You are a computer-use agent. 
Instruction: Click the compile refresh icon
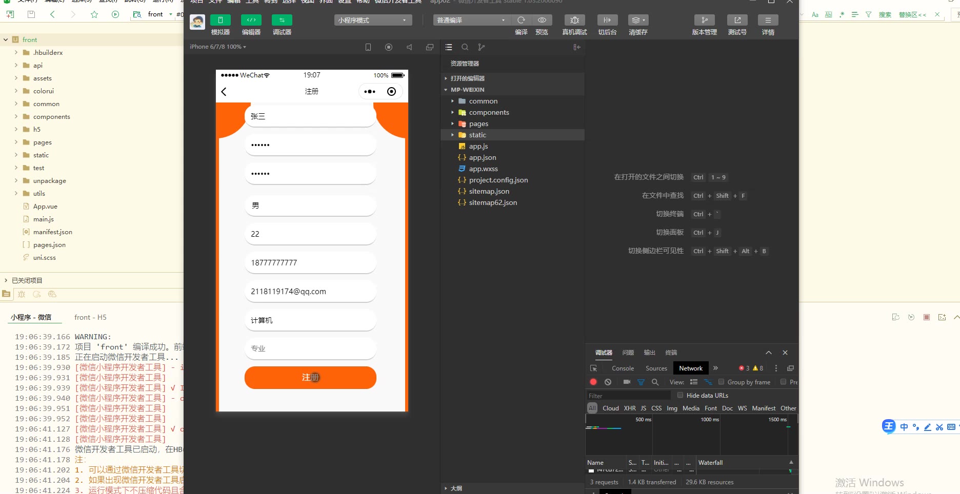click(521, 20)
